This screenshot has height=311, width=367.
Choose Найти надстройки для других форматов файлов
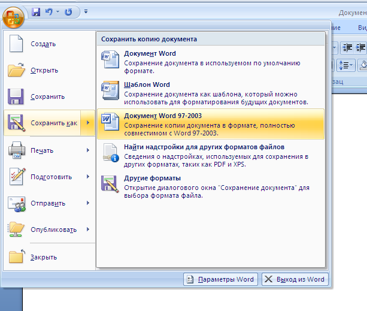(x=211, y=155)
